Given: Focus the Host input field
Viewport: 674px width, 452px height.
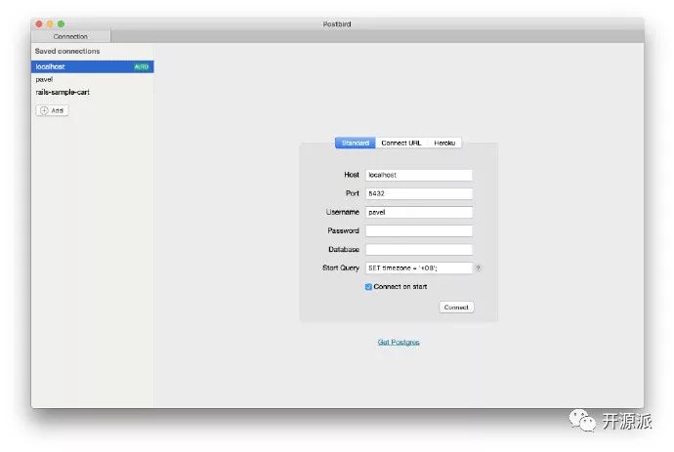Looking at the screenshot, I should pos(419,175).
